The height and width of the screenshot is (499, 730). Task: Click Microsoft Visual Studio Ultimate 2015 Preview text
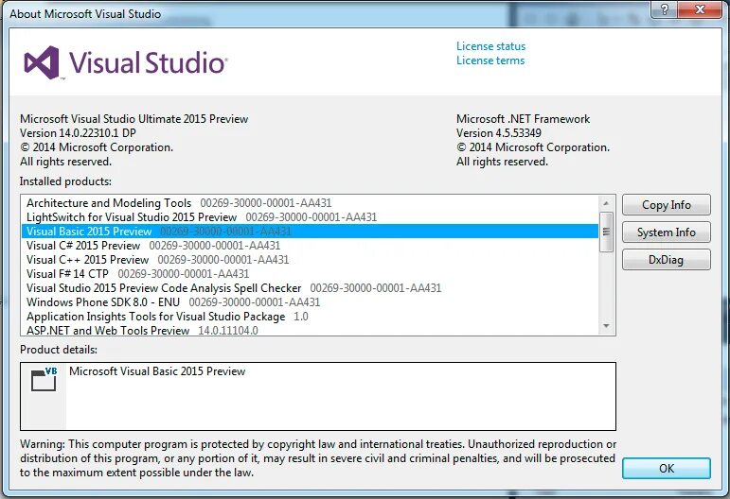click(134, 119)
